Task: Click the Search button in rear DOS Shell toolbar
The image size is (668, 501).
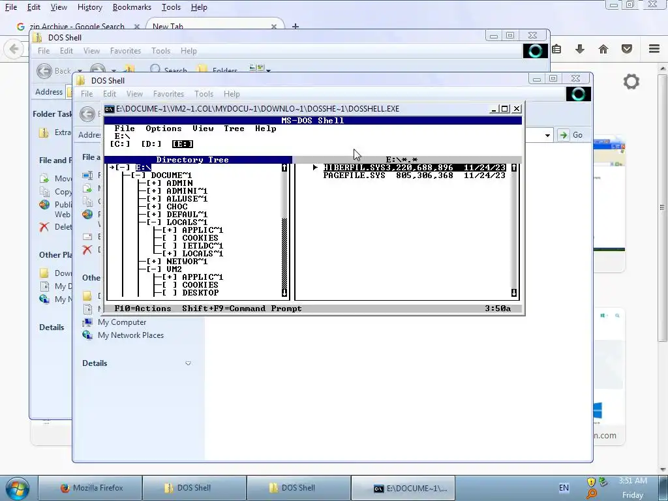Action: [169, 70]
